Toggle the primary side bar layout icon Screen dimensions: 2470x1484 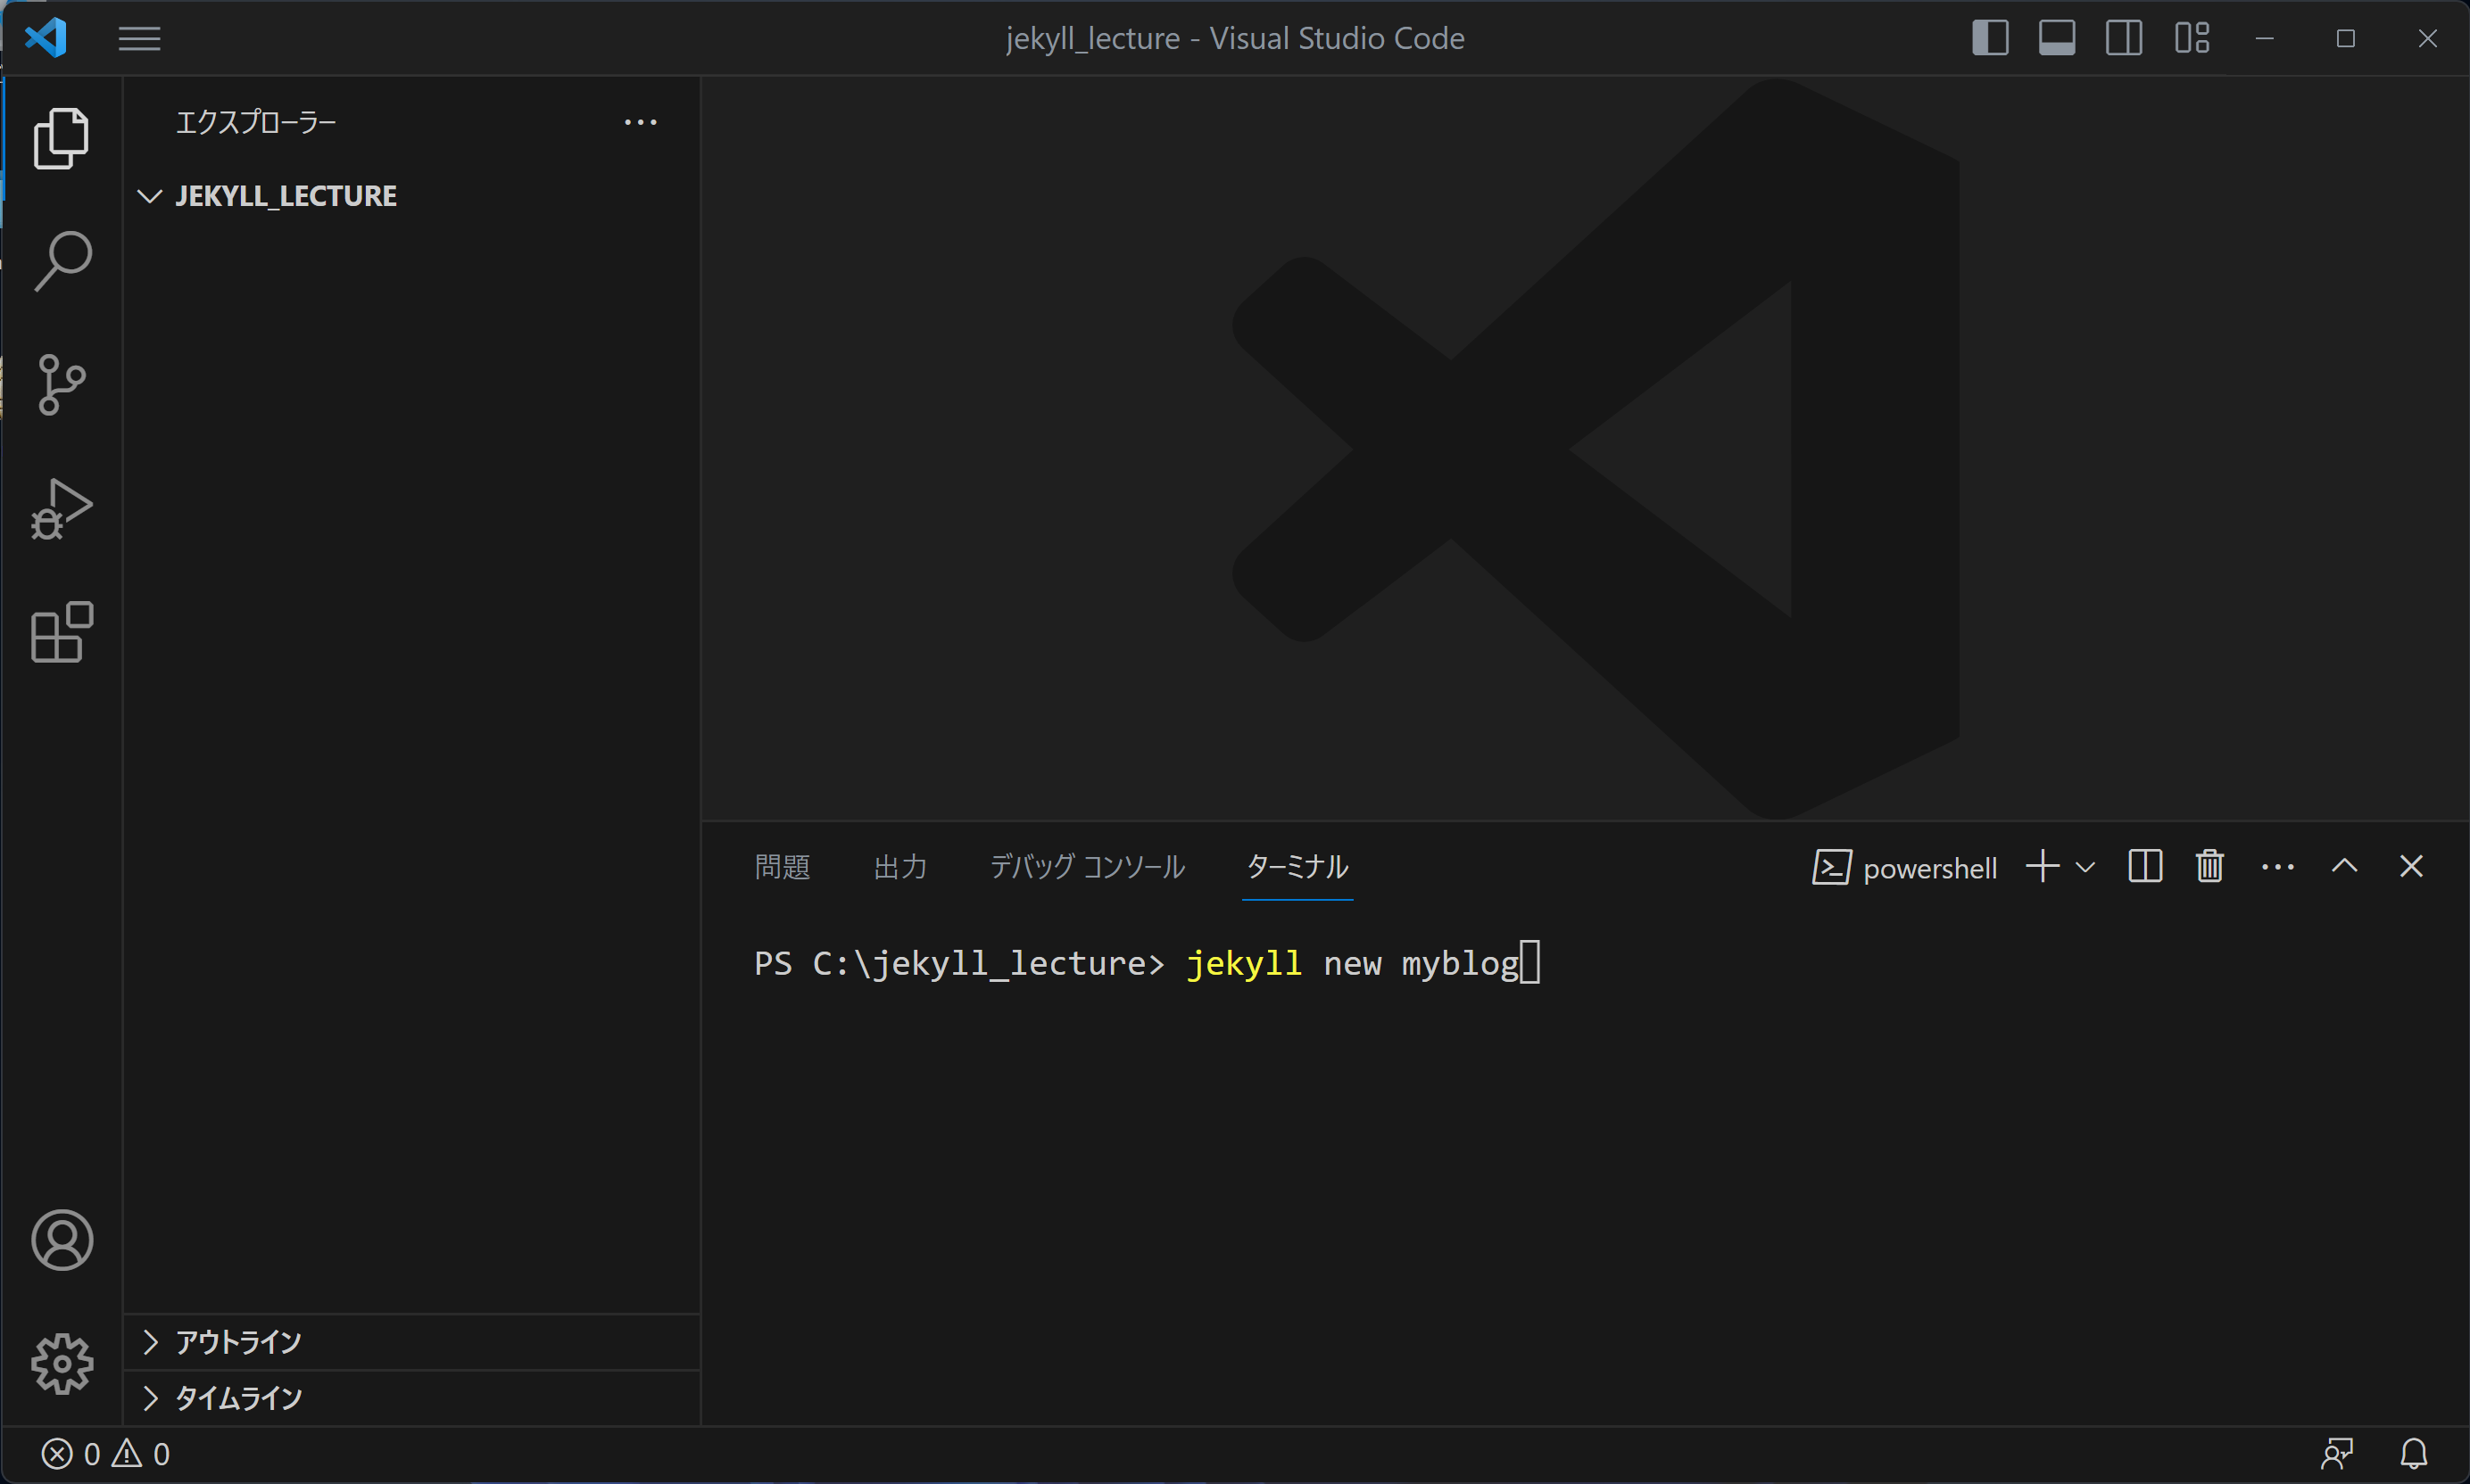click(x=1990, y=38)
